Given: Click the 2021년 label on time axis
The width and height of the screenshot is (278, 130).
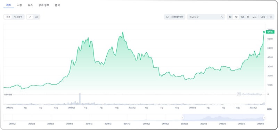Looking at the screenshot, I should tap(72, 108).
